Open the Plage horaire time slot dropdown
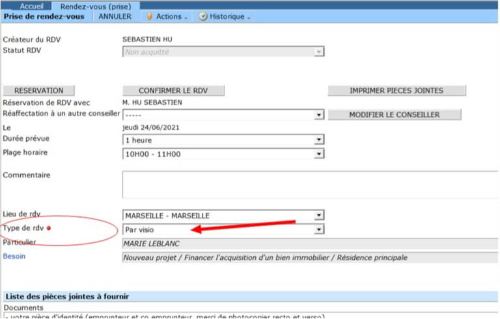The width and height of the screenshot is (500, 319). [x=318, y=154]
